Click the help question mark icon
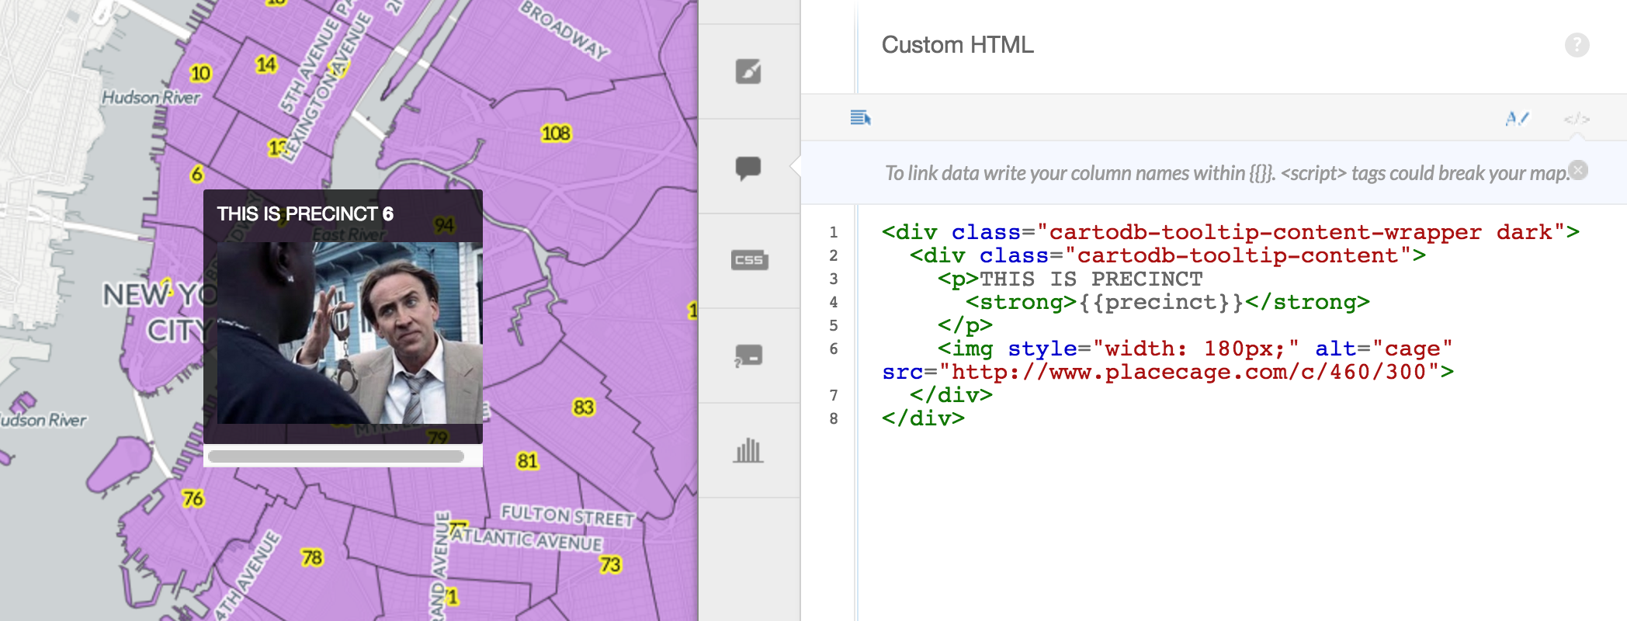Image resolution: width=1627 pixels, height=621 pixels. click(1577, 45)
